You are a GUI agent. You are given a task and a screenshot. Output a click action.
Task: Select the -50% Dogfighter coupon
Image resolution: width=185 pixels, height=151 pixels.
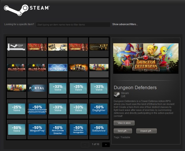coord(99,109)
